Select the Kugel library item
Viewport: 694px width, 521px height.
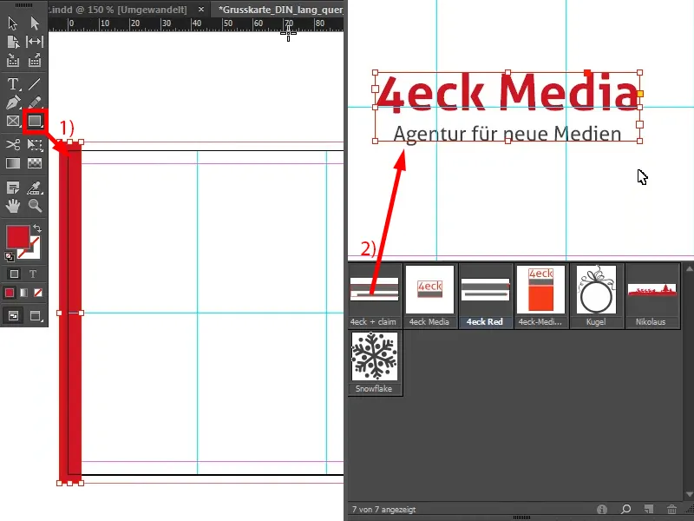596,296
